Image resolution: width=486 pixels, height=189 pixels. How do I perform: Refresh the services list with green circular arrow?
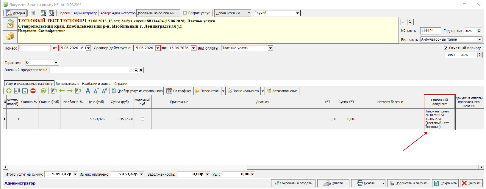pyautogui.click(x=43, y=91)
